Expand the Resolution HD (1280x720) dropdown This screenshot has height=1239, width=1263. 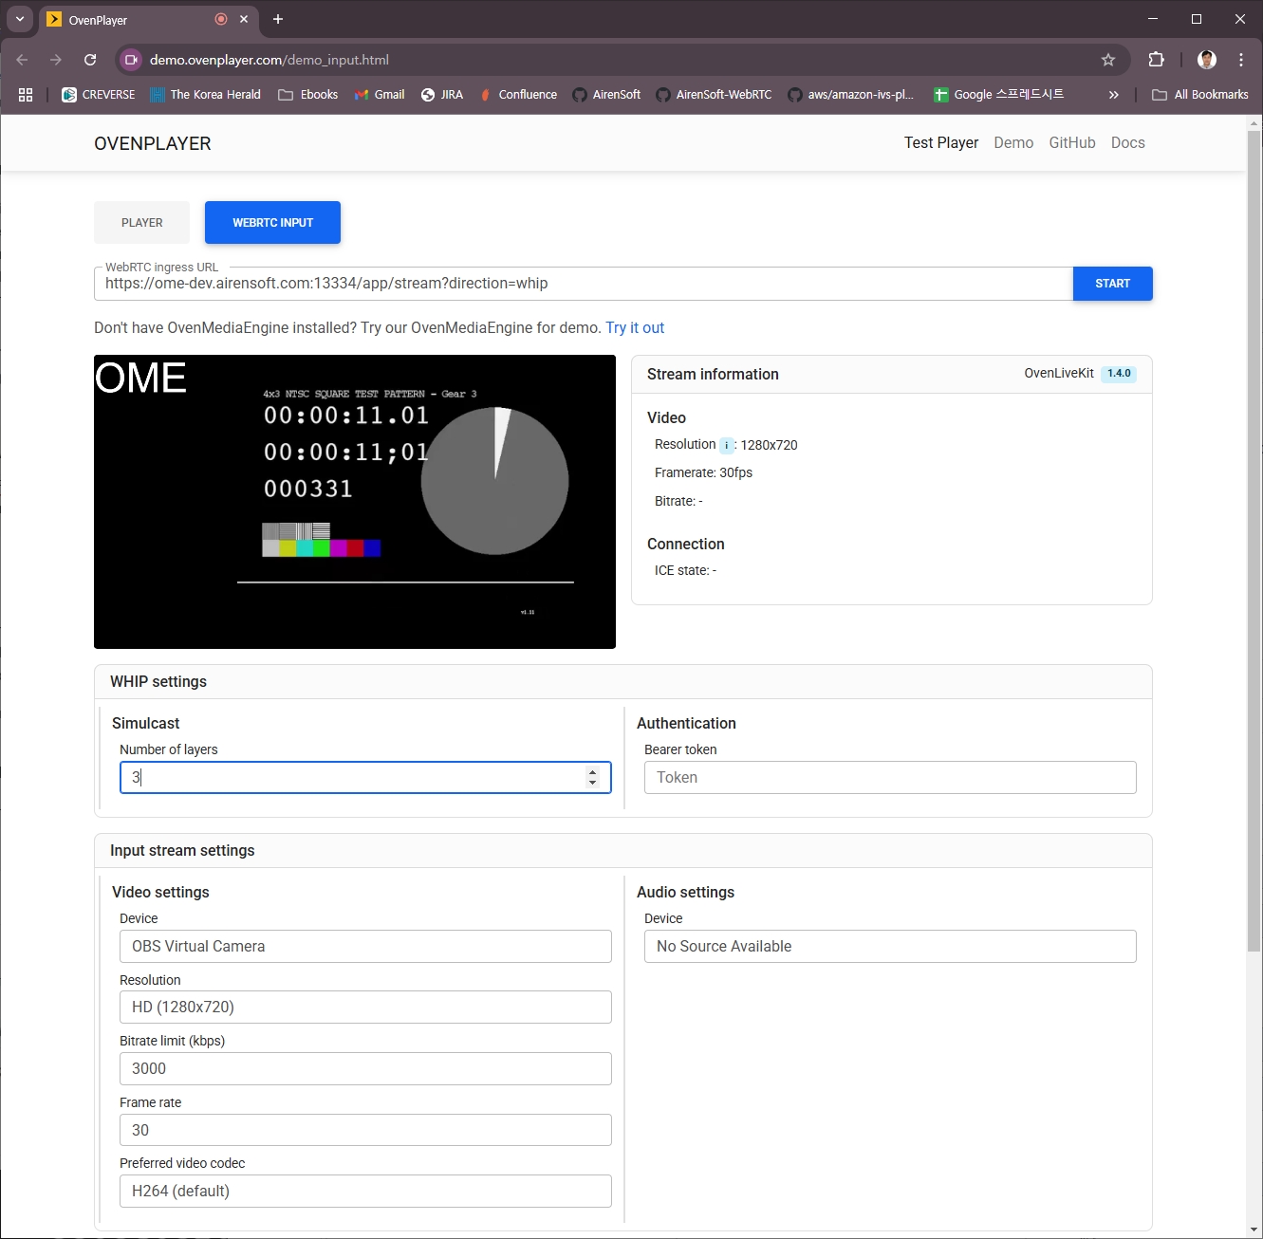pyautogui.click(x=365, y=1007)
